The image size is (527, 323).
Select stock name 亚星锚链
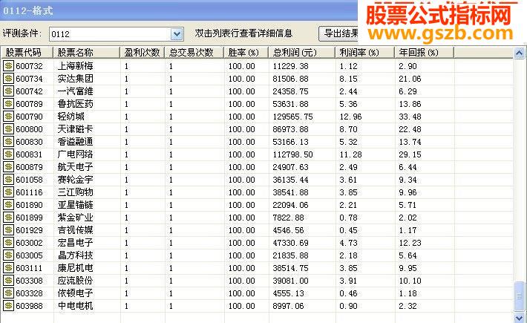[75, 205]
